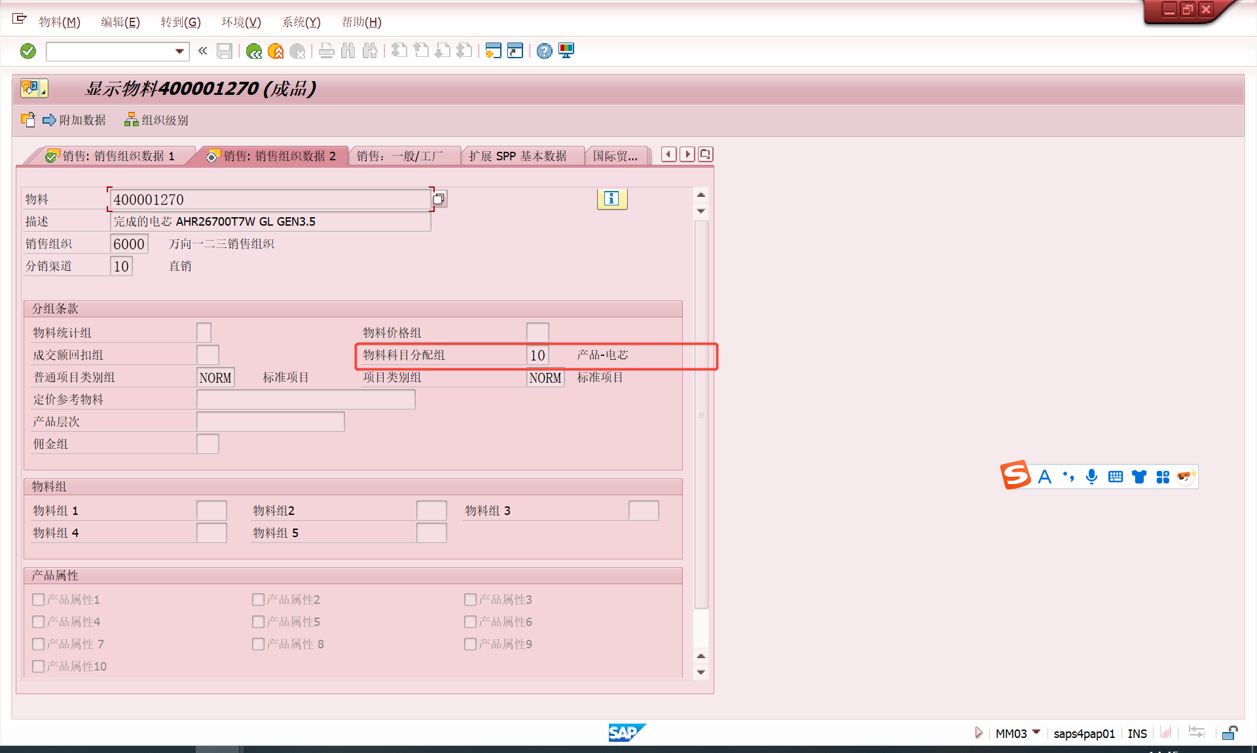This screenshot has width=1257, height=753.
Task: Expand the tab list selector icon
Action: click(x=705, y=154)
